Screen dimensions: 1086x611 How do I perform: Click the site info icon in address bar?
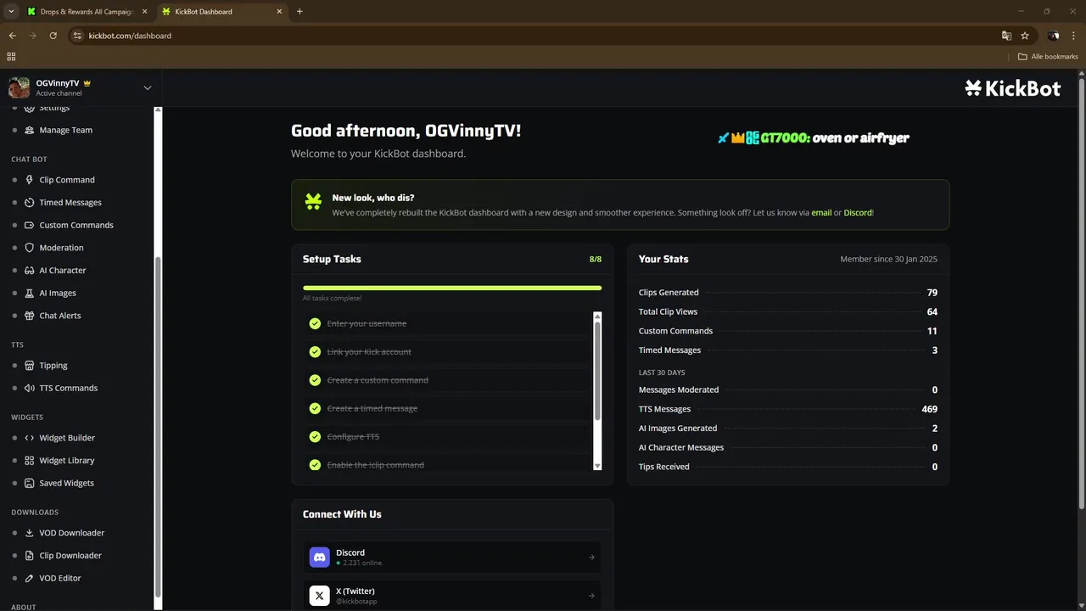[77, 36]
